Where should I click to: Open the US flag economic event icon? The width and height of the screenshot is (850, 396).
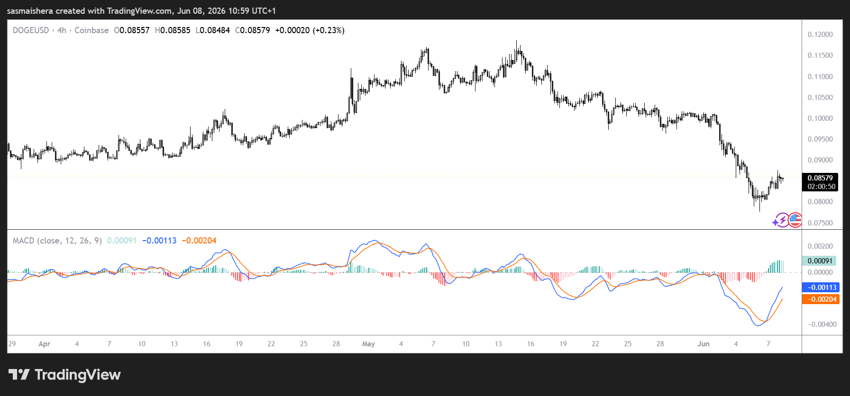tap(795, 220)
